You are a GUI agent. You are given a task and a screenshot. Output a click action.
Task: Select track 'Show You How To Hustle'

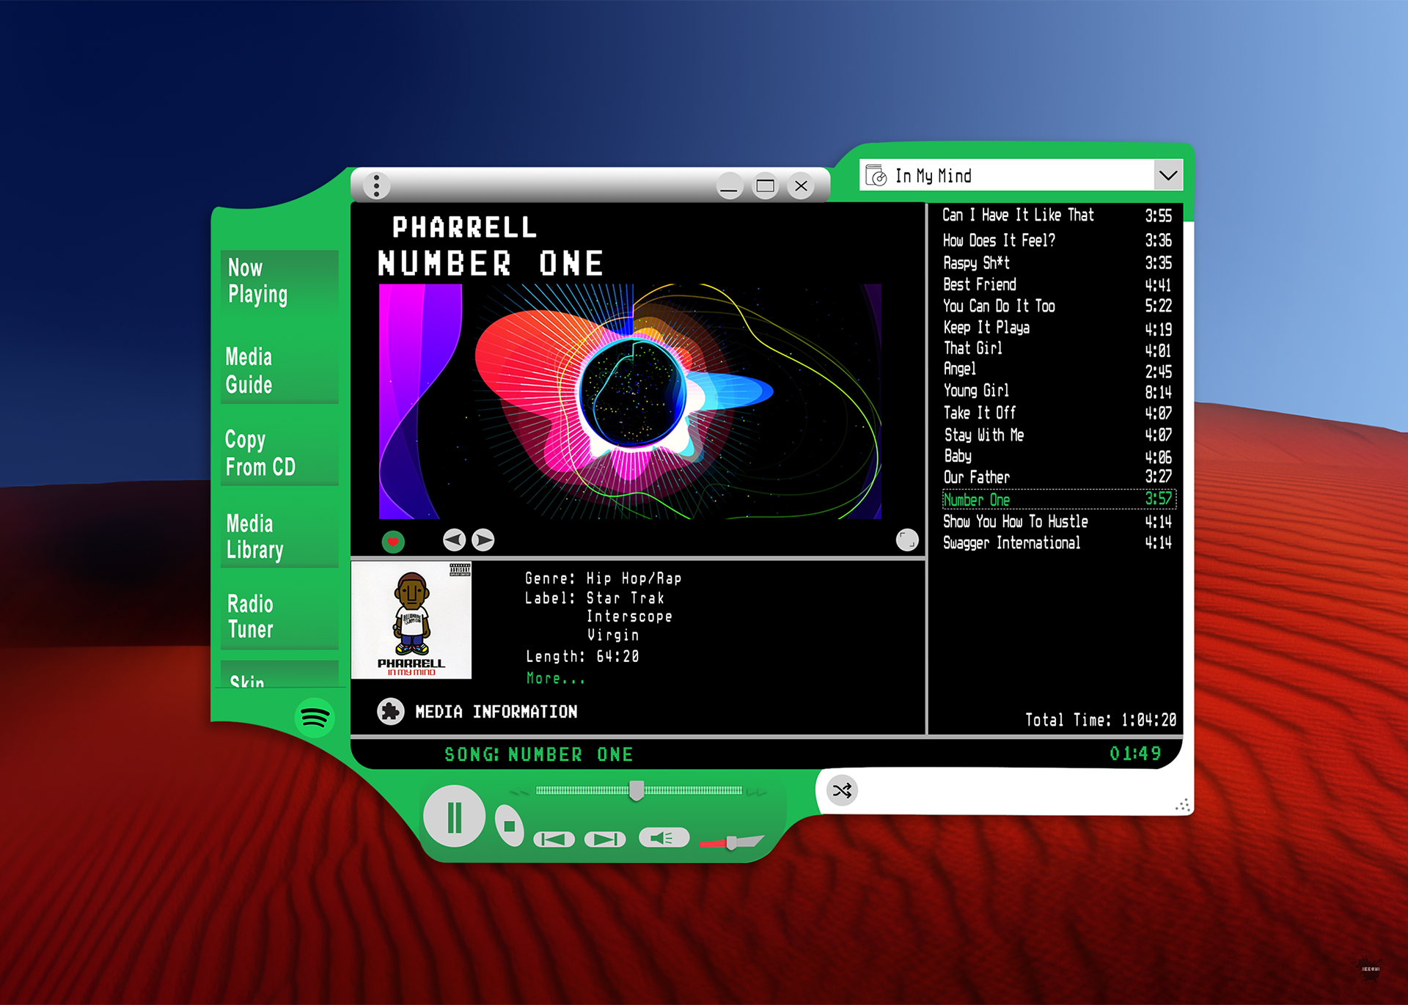tap(1057, 521)
